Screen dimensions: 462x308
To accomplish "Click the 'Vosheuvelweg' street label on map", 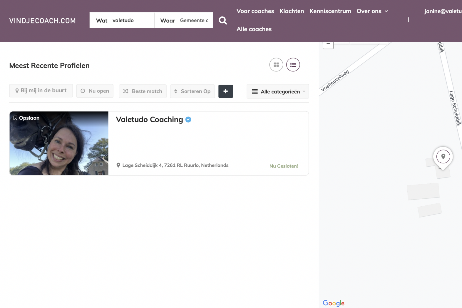I will pyautogui.click(x=335, y=81).
